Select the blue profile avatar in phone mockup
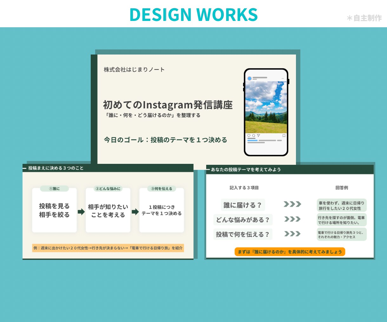 coord(249,78)
